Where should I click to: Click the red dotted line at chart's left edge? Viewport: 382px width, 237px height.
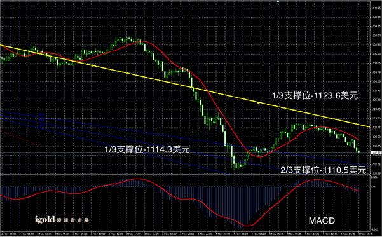(21, 139)
